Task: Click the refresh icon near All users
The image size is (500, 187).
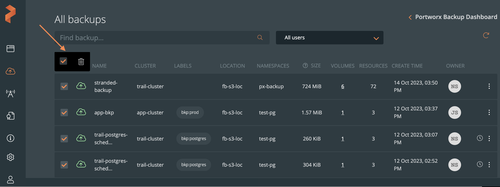Action: tap(486, 35)
